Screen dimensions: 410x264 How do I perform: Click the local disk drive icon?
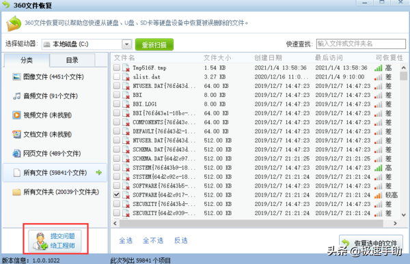46,44
